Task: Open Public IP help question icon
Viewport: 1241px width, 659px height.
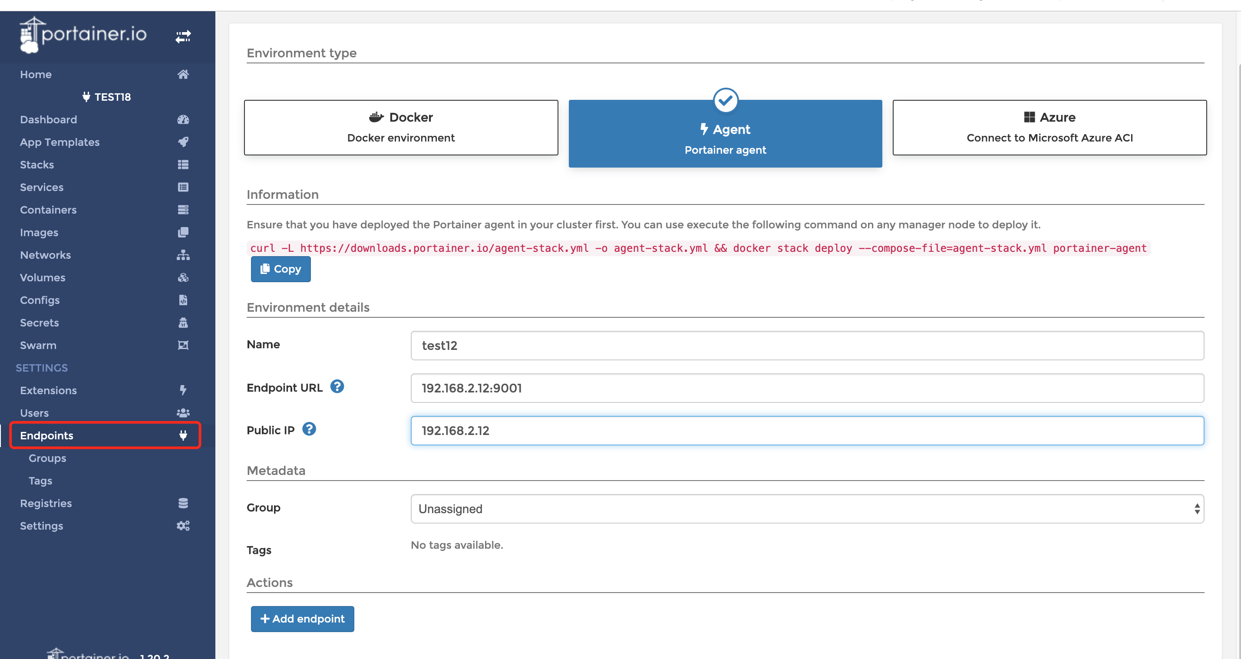Action: coord(309,429)
